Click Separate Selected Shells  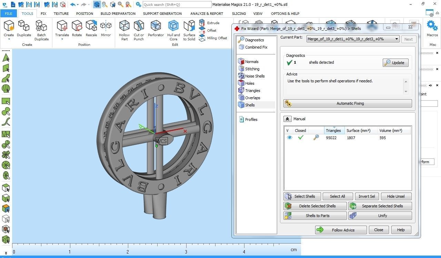[380, 206]
